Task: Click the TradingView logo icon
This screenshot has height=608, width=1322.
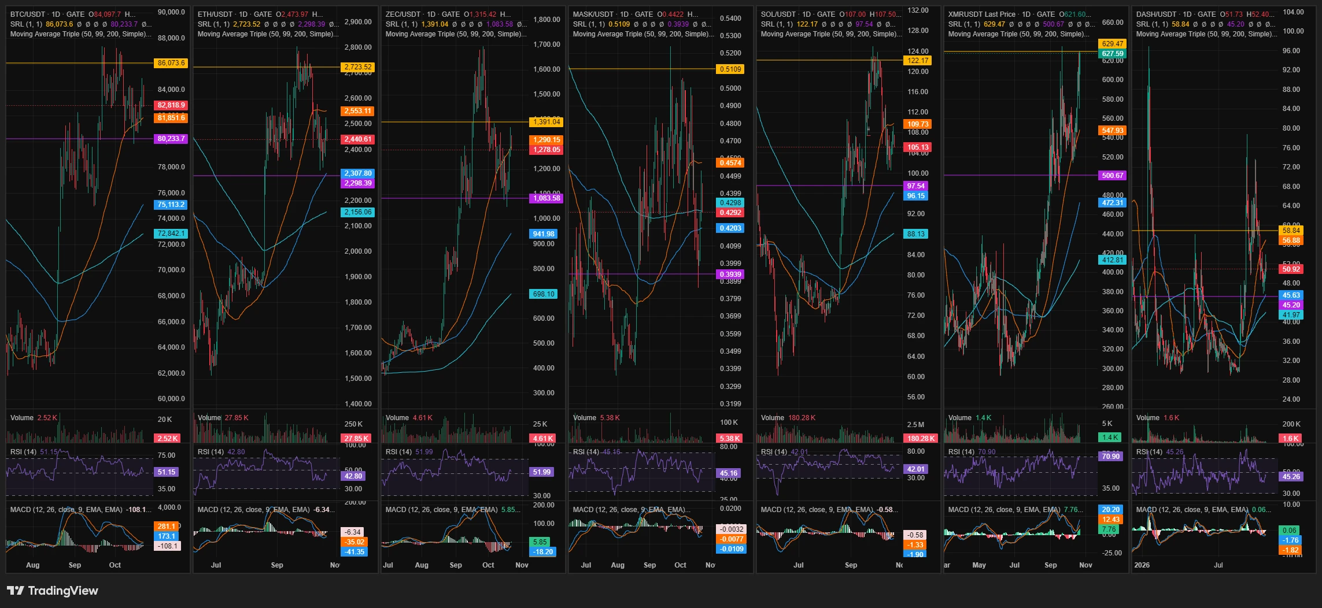Action: click(x=16, y=590)
